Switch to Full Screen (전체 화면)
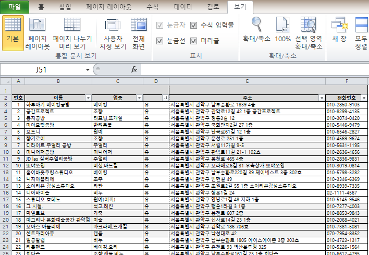Viewport: 369px width, 255px height. pyautogui.click(x=139, y=33)
